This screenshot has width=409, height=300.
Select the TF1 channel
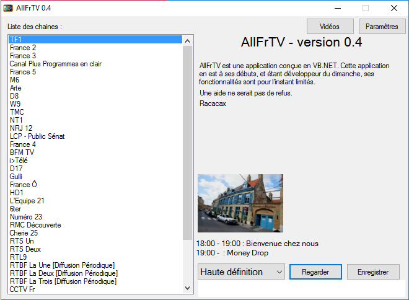[95, 40]
